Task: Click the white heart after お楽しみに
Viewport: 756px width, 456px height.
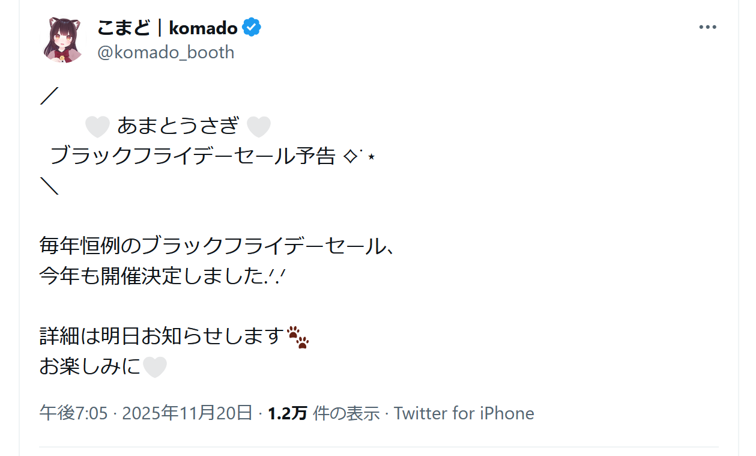Action: tap(154, 367)
